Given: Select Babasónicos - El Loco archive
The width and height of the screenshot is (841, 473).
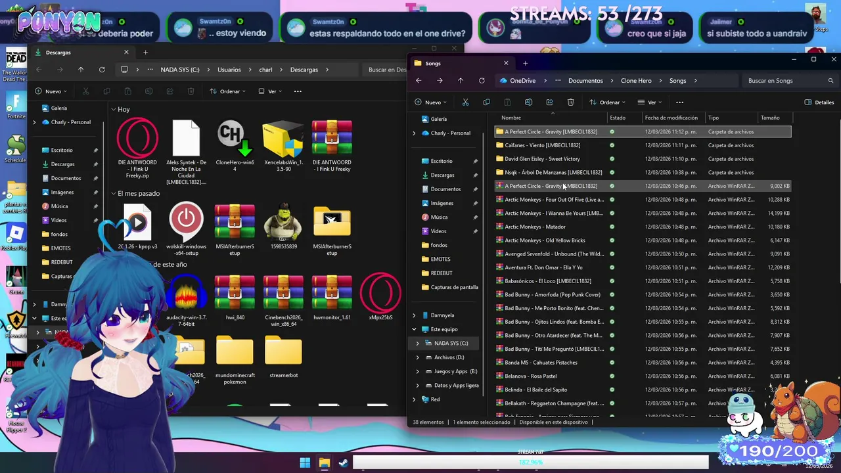Looking at the screenshot, I should [x=643, y=281].
